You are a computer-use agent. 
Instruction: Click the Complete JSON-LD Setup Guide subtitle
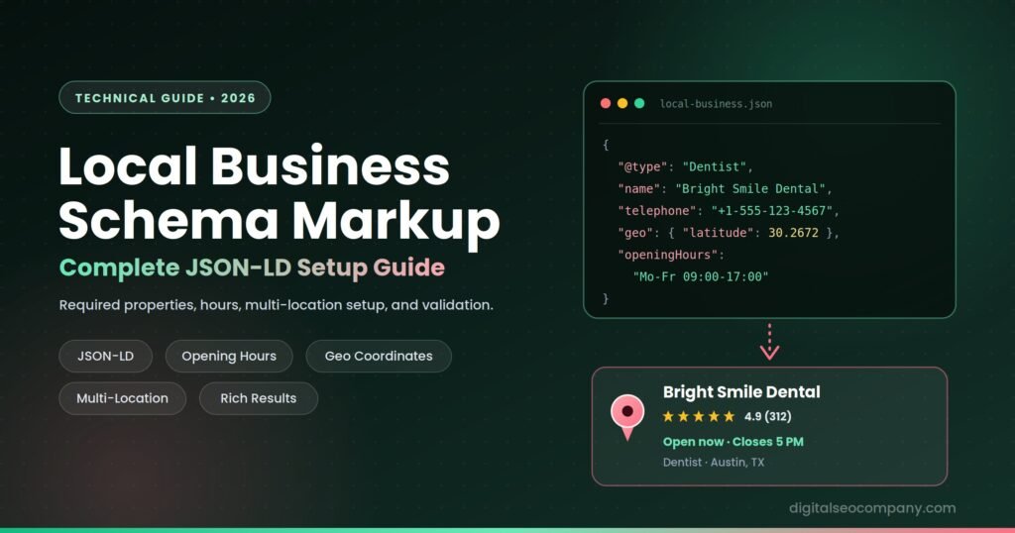pos(252,267)
